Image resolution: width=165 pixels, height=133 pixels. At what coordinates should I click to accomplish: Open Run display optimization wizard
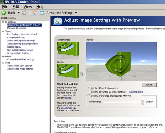pyautogui.click(x=22, y=34)
